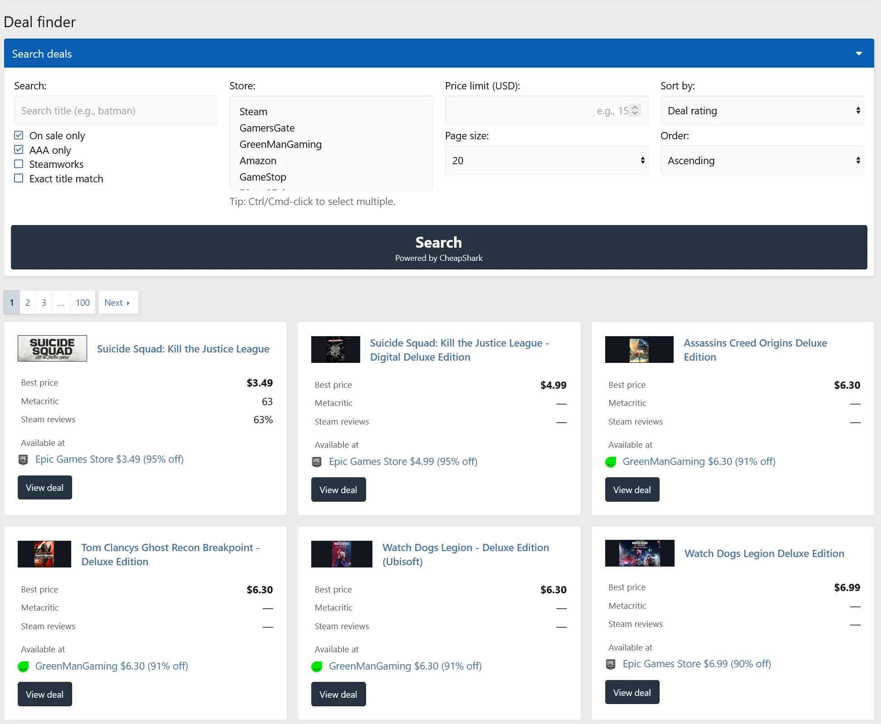This screenshot has height=724, width=881.
Task: Open Suicide Squad Kill the Justice League thumbnail
Action: pyautogui.click(x=52, y=348)
